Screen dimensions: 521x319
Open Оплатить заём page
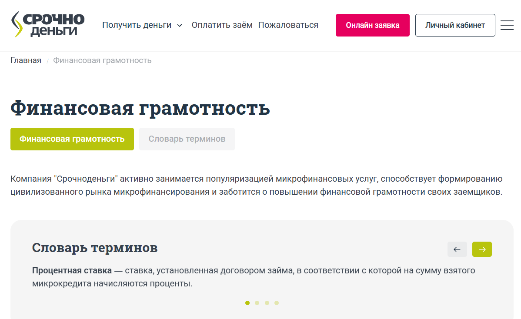222,25
